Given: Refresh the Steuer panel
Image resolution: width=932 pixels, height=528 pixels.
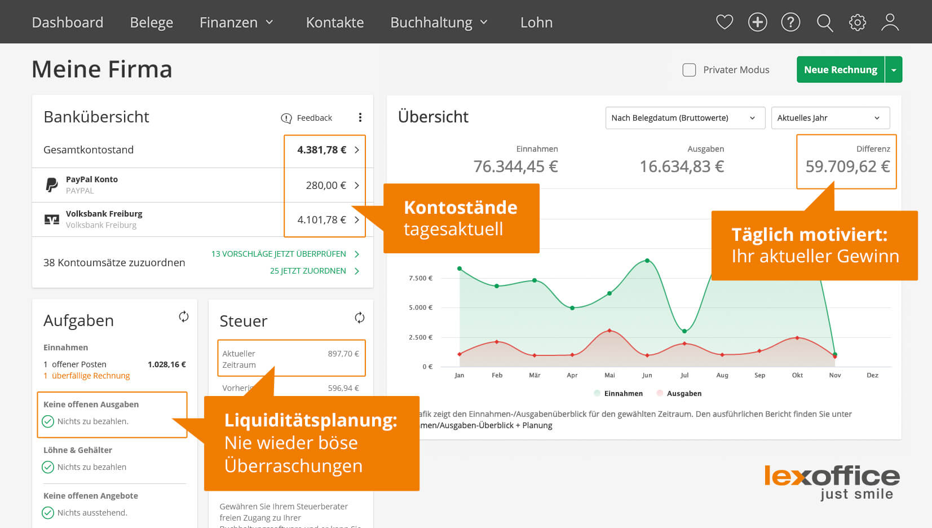Looking at the screenshot, I should point(359,318).
